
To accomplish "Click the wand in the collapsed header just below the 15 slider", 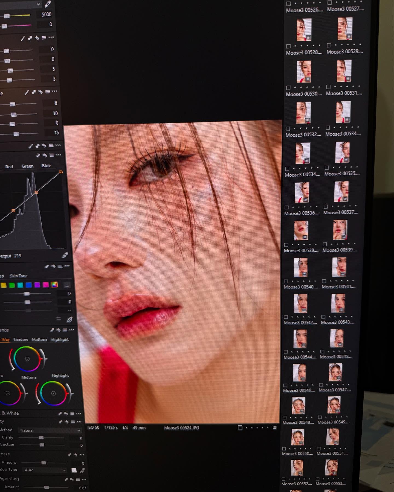I will click(x=31, y=146).
